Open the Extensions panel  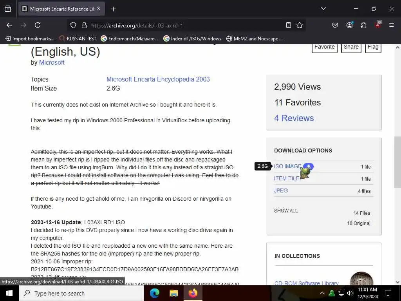pos(363,25)
